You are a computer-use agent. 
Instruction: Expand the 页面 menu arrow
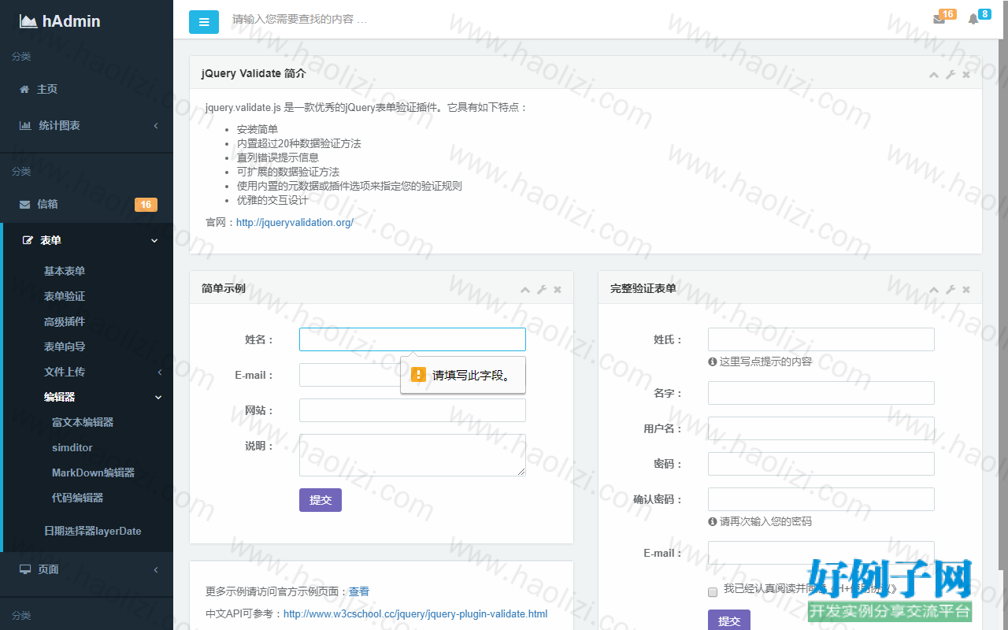pos(156,570)
